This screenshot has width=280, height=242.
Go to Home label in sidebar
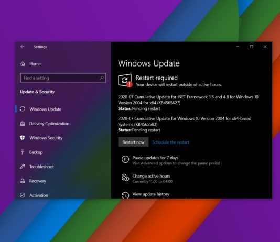[35, 64]
